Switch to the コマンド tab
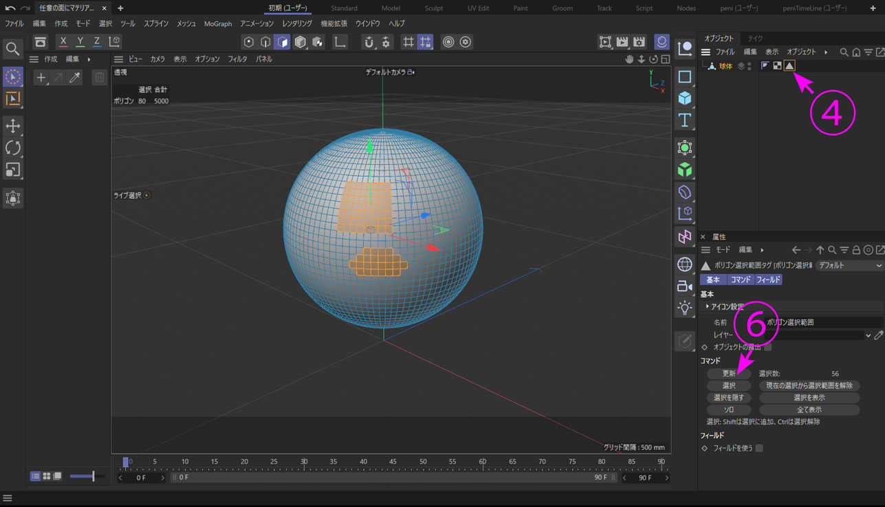885x507 pixels. (x=740, y=280)
